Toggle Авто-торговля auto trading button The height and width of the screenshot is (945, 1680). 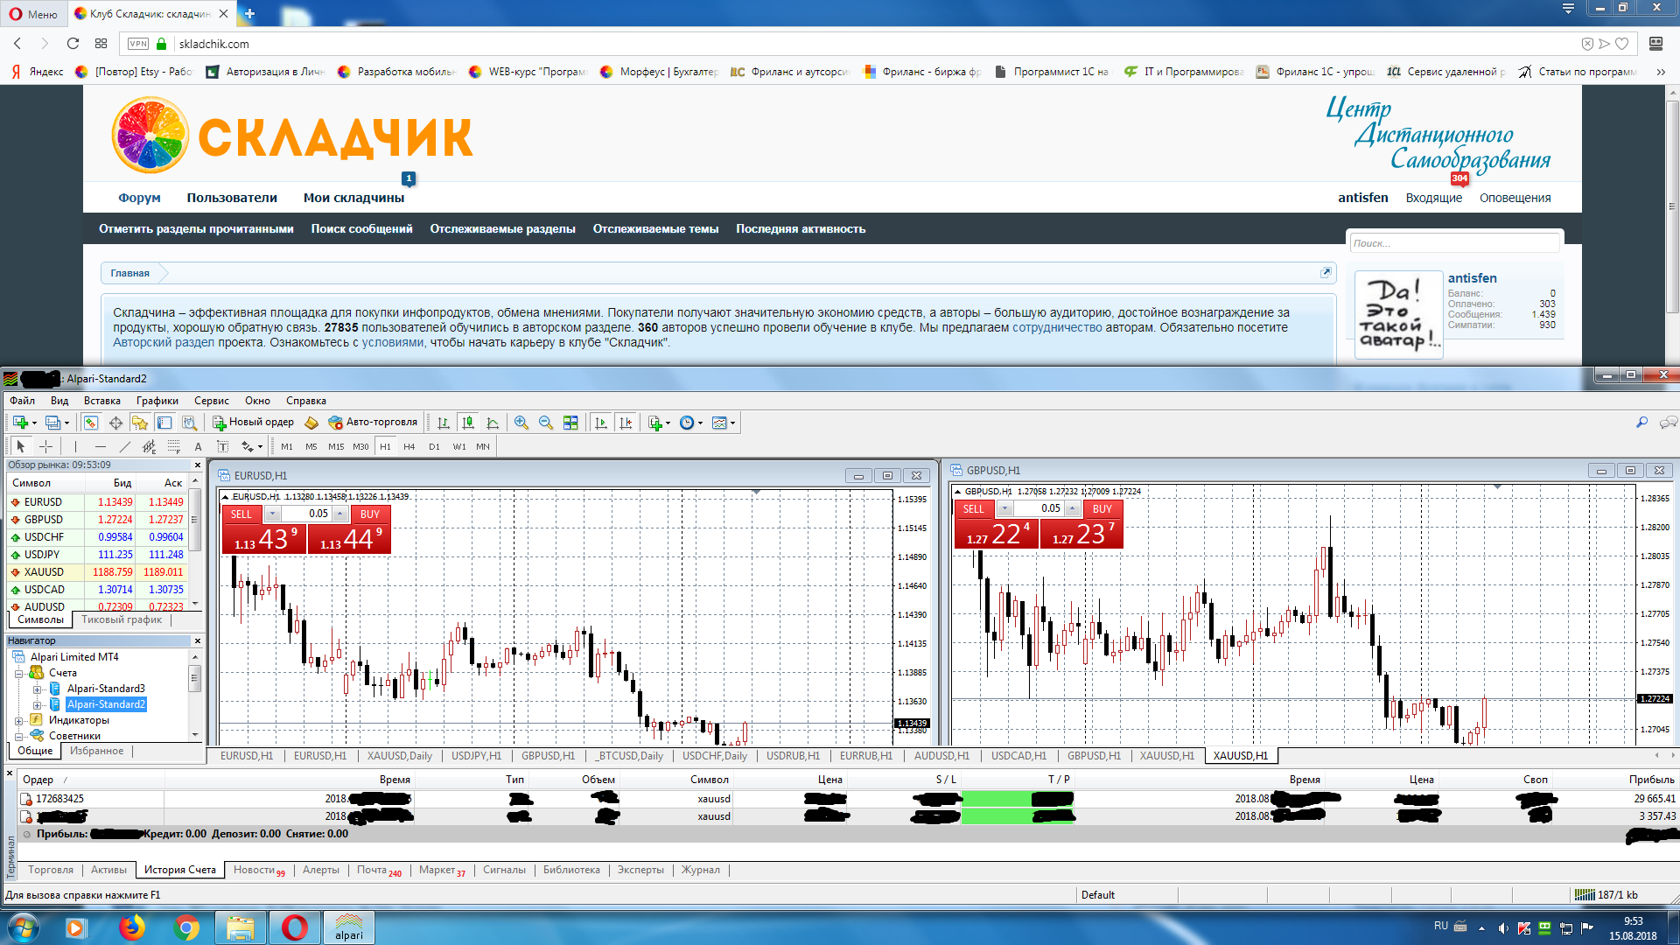click(373, 423)
